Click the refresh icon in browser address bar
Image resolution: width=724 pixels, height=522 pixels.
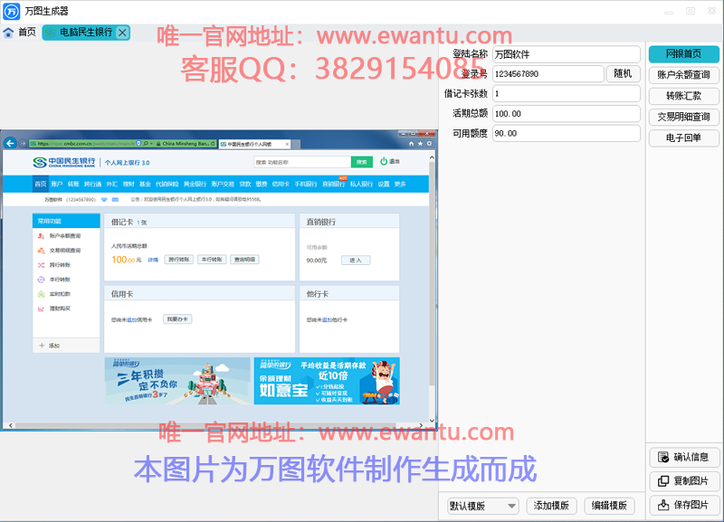tap(213, 144)
